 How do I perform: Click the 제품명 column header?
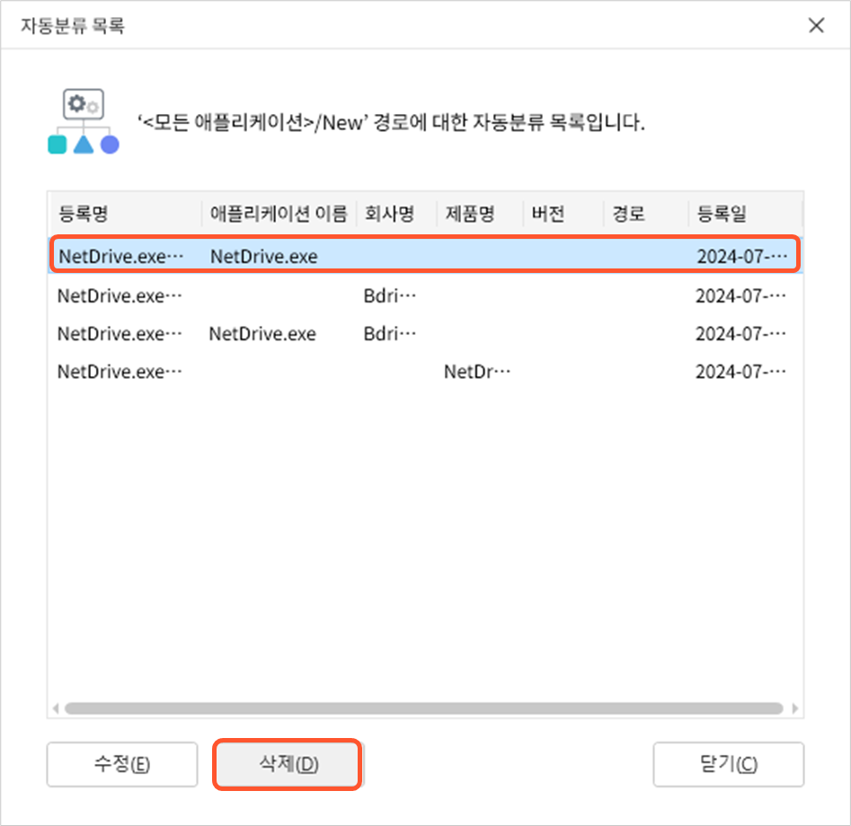tap(480, 214)
